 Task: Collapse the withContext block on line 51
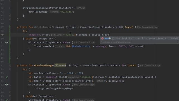[10, 42]
